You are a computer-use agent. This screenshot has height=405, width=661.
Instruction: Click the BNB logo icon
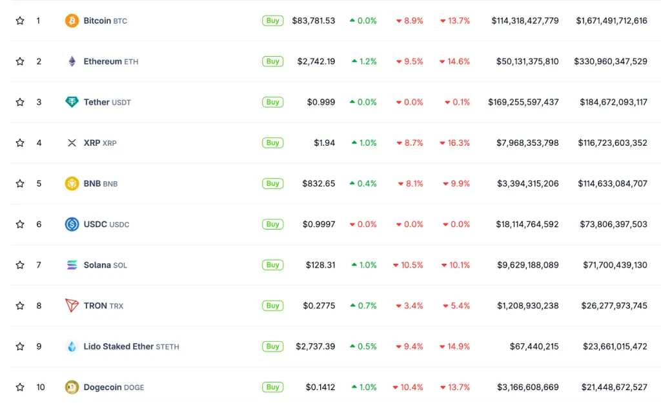click(x=72, y=184)
